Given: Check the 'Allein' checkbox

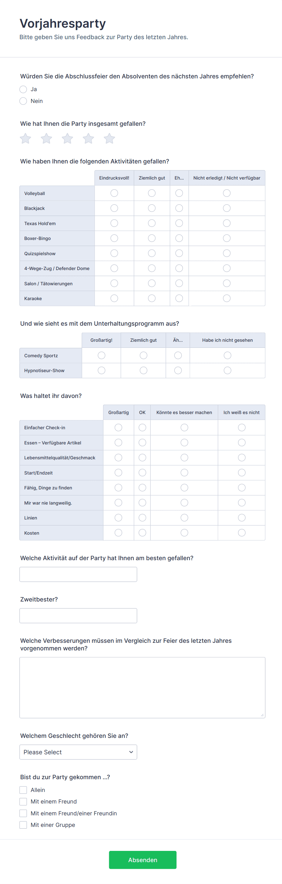Looking at the screenshot, I should pyautogui.click(x=23, y=790).
